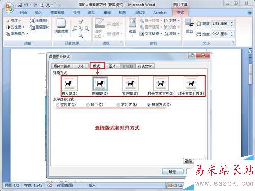Viewport: 255px width, 191px height.
Task: Open the References (引用) tab
Action: point(76,13)
